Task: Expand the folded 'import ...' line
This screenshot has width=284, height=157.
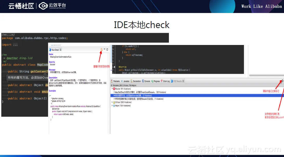Action: (x=10, y=45)
